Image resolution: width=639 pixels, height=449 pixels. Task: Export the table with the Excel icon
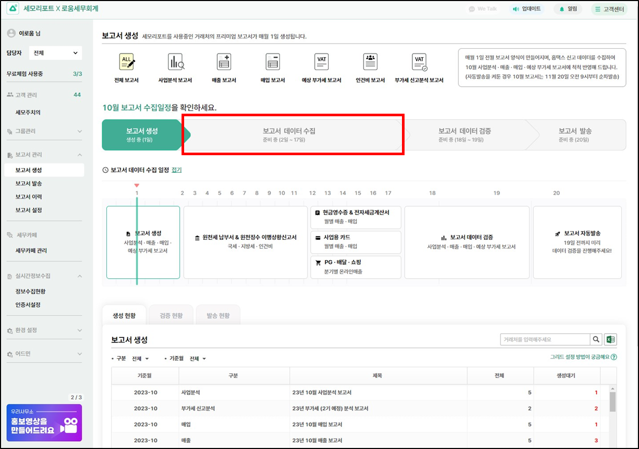[x=610, y=339]
